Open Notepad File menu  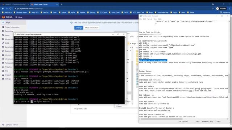pos(141,19)
